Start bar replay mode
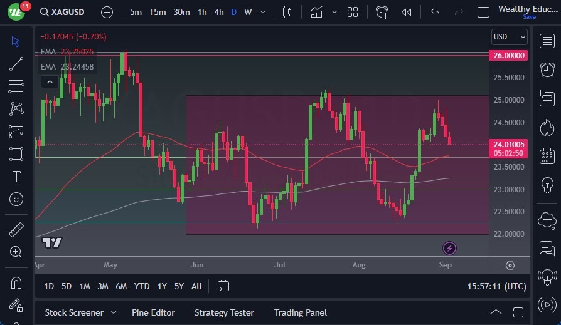561x325 pixels. pyautogui.click(x=407, y=12)
